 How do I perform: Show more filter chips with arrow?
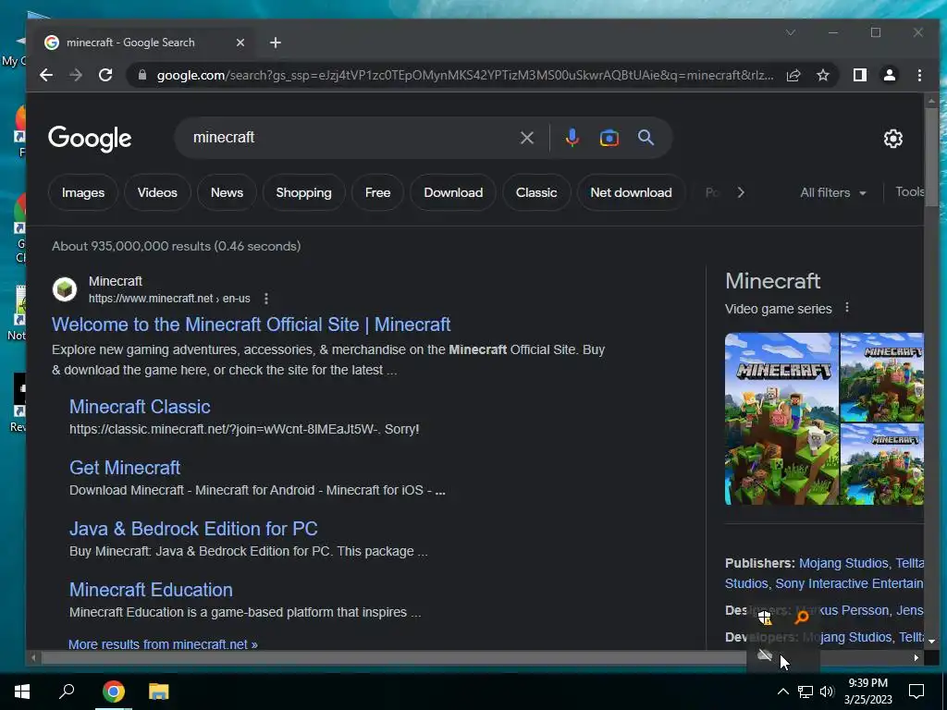pos(741,192)
